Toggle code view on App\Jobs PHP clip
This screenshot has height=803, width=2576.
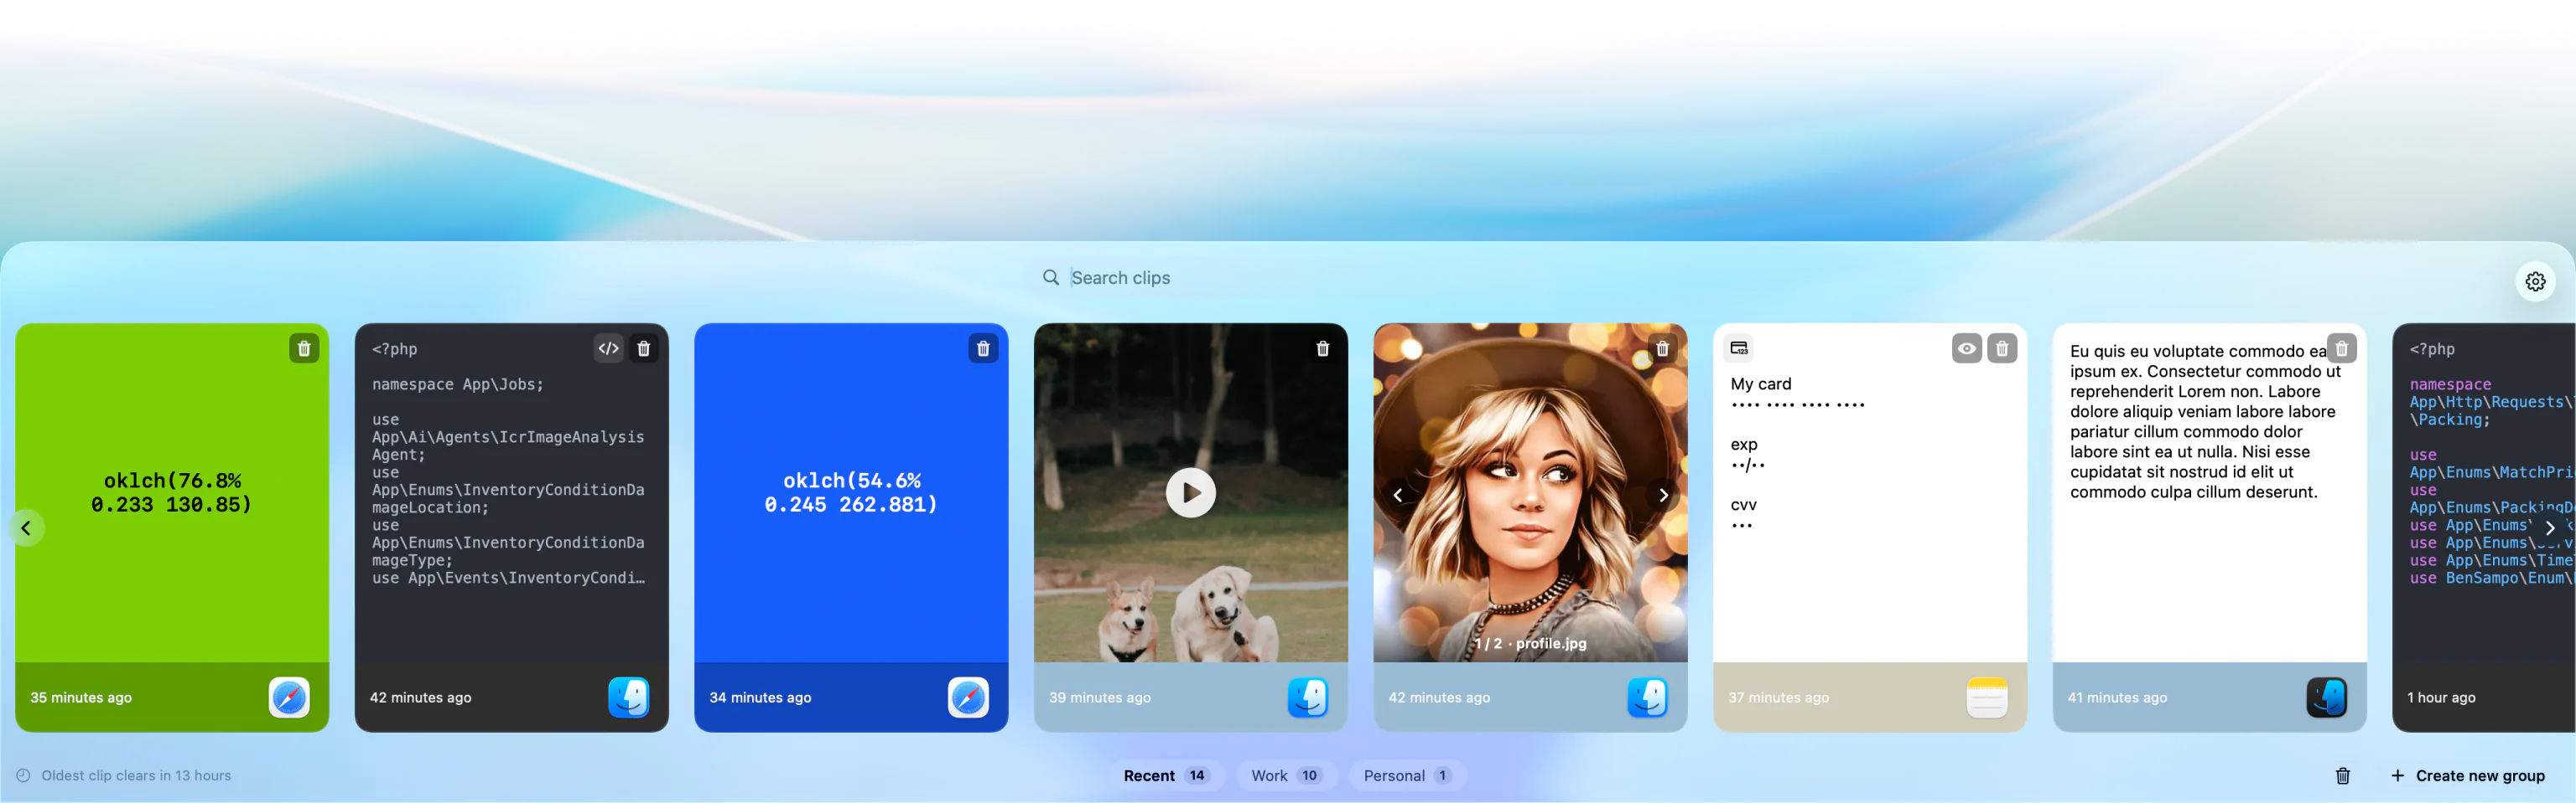(x=608, y=348)
